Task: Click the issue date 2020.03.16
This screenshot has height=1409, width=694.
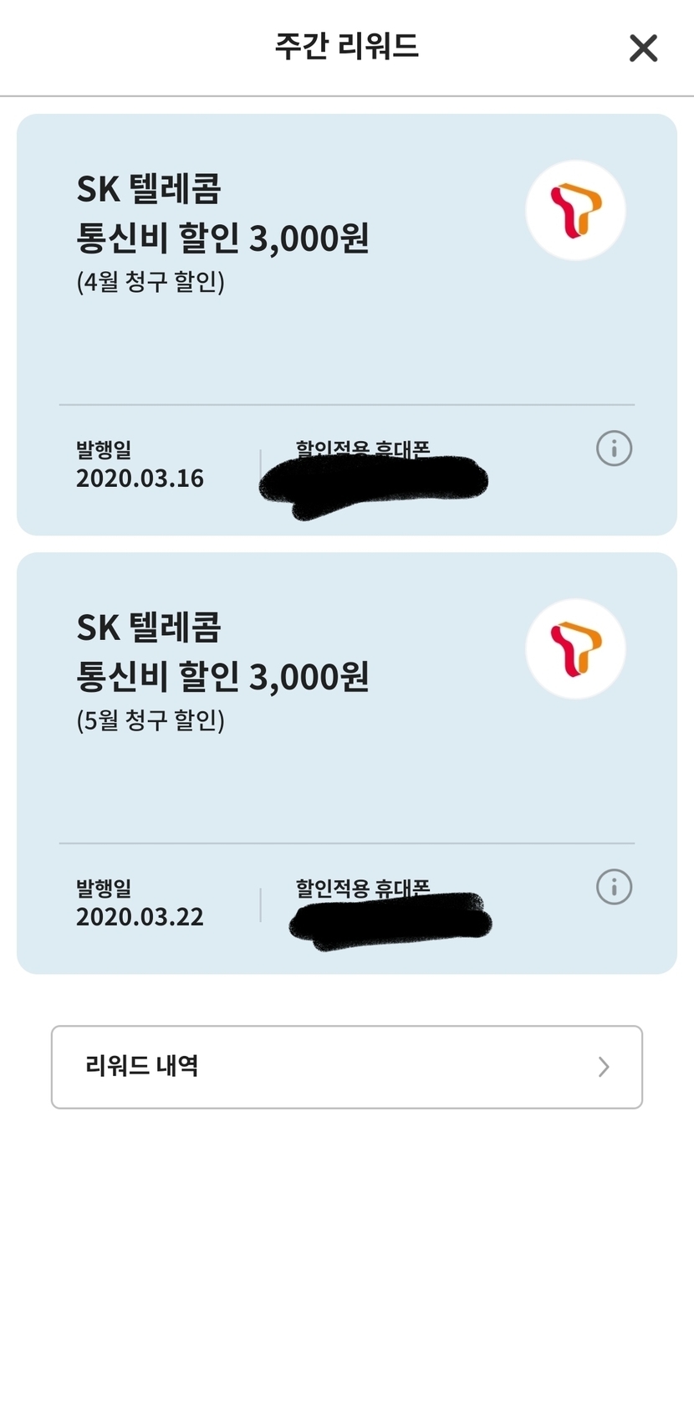Action: tap(140, 479)
